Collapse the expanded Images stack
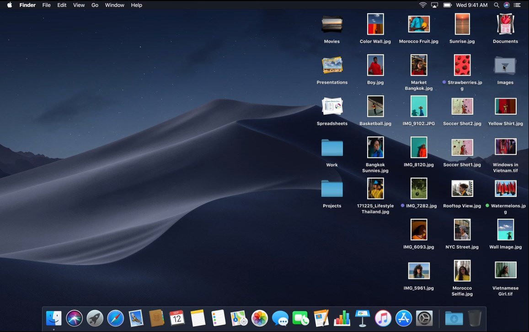This screenshot has width=529, height=332. tap(505, 65)
